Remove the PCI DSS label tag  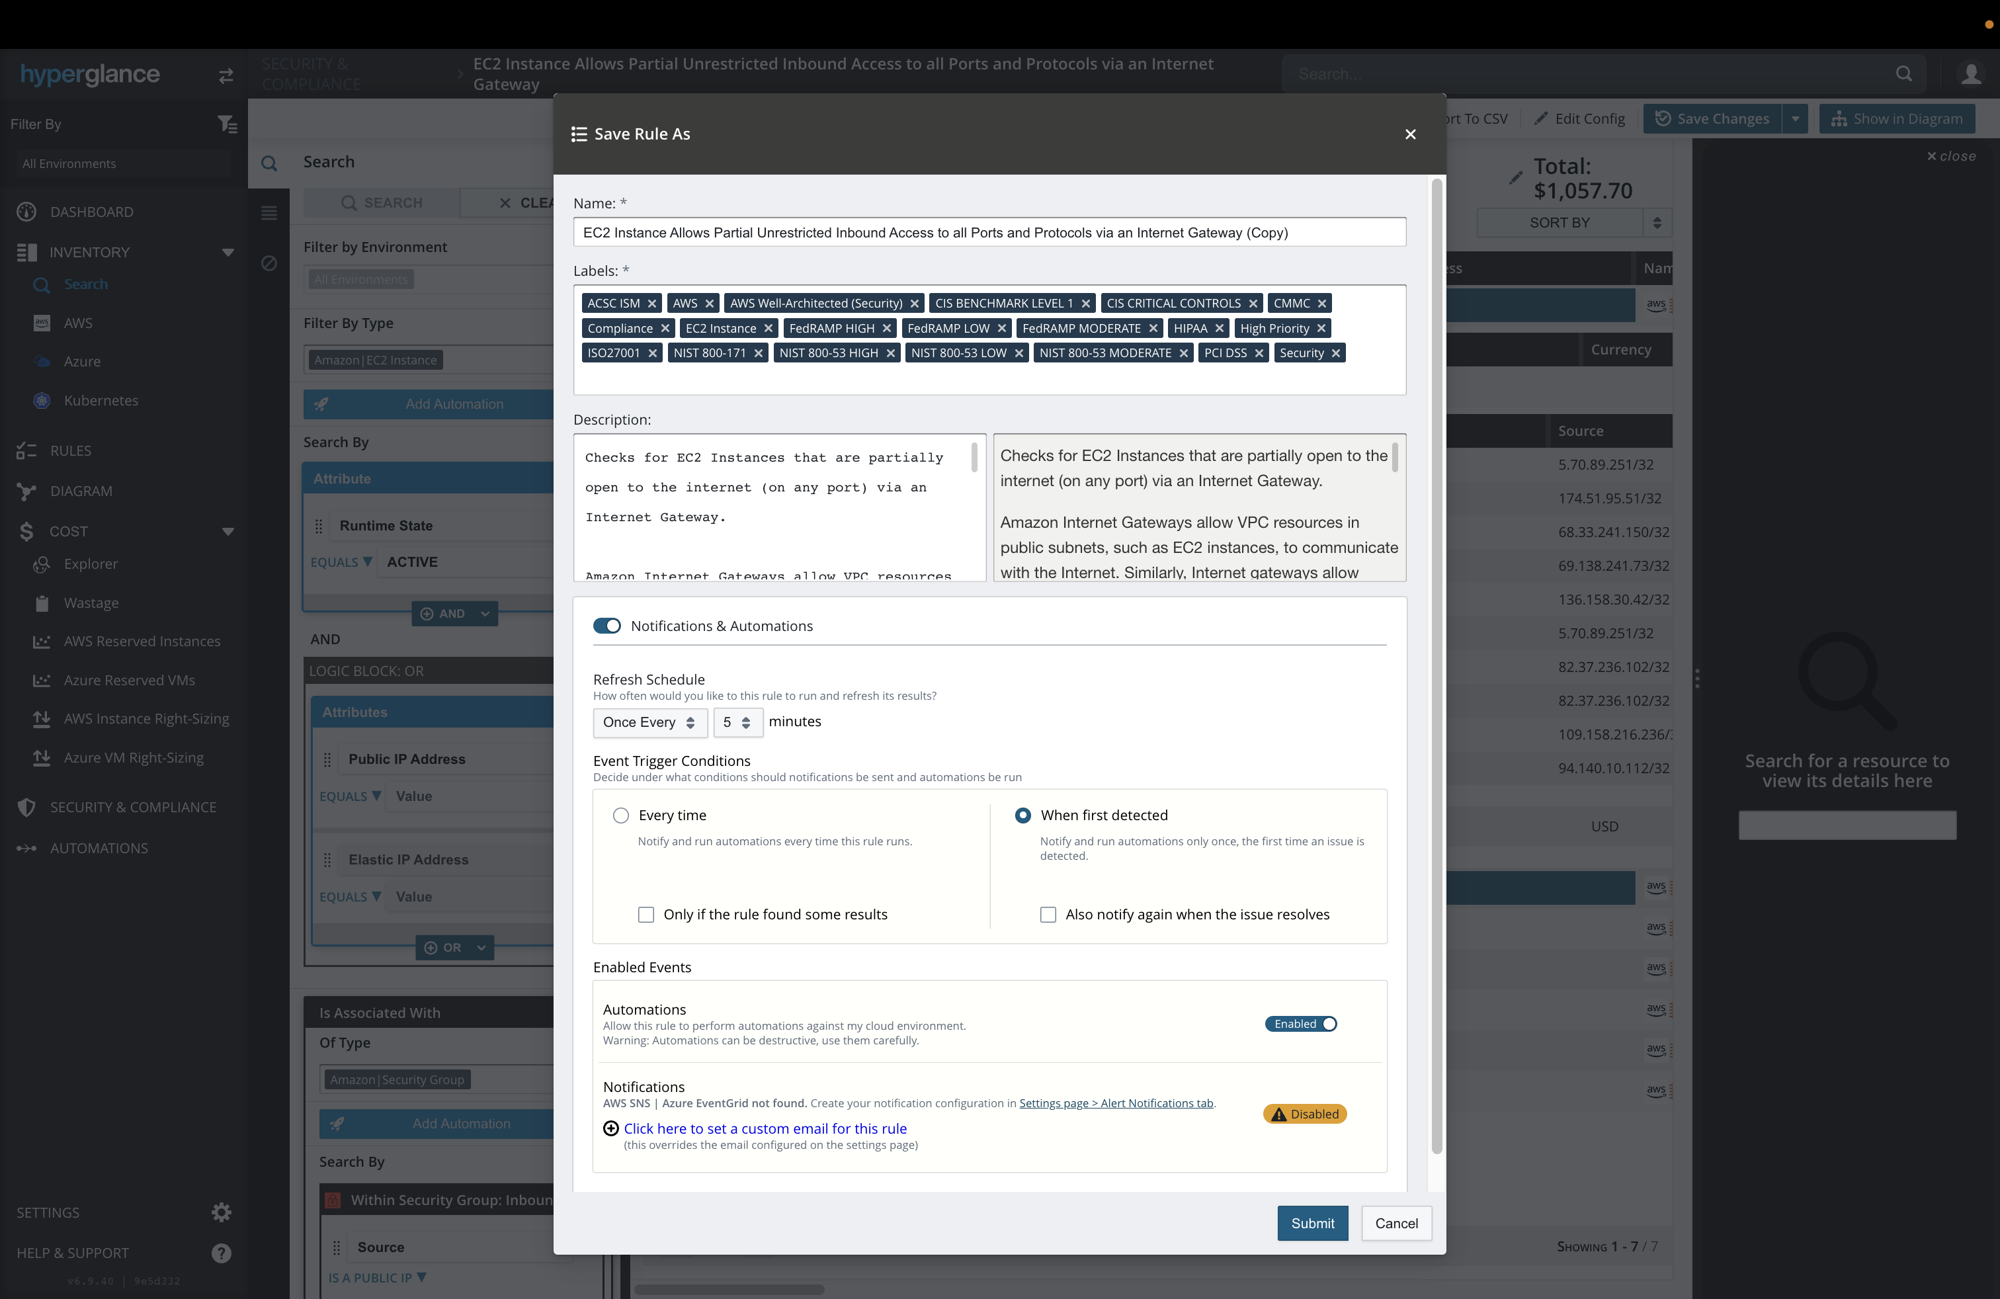(1259, 353)
